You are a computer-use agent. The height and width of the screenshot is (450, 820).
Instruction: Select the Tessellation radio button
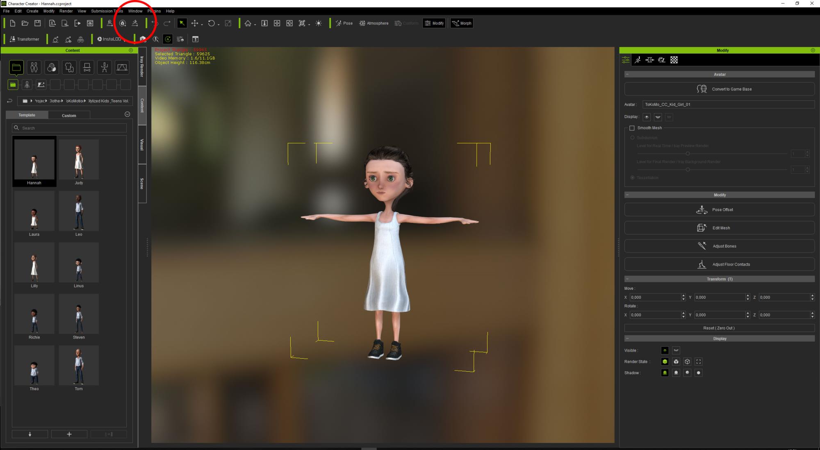632,177
